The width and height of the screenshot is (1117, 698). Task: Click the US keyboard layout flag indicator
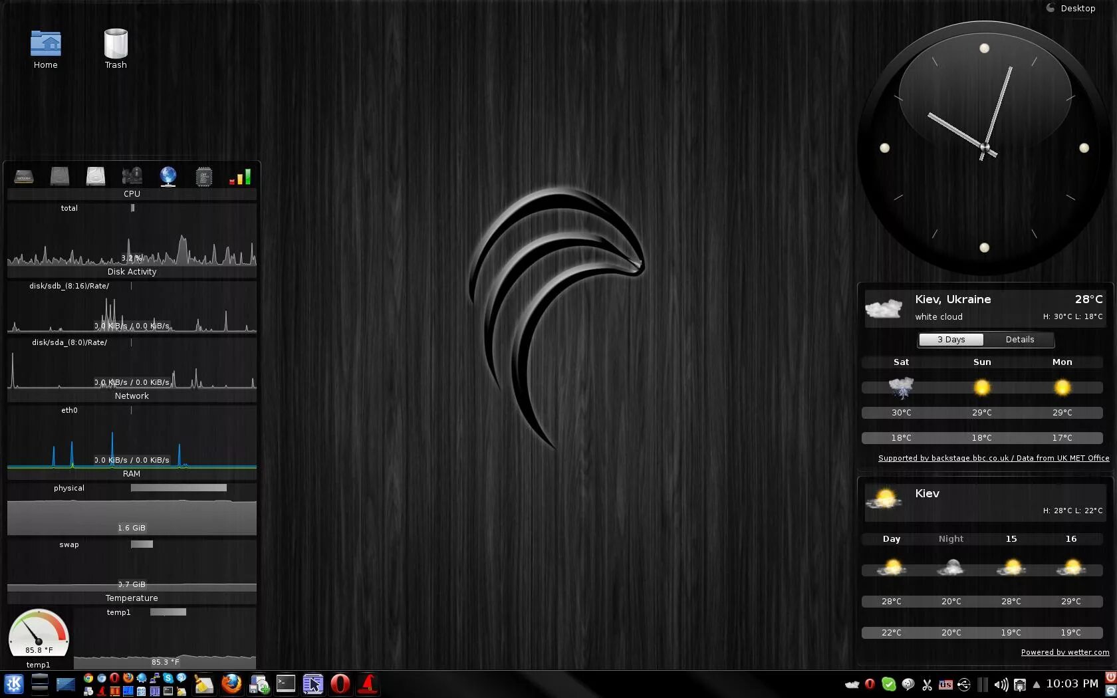click(945, 685)
